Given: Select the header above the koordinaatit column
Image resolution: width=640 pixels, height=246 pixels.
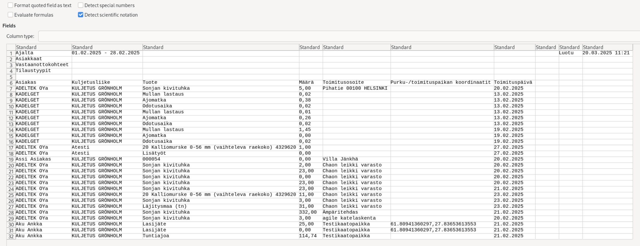Looking at the screenshot, I should coord(442,47).
